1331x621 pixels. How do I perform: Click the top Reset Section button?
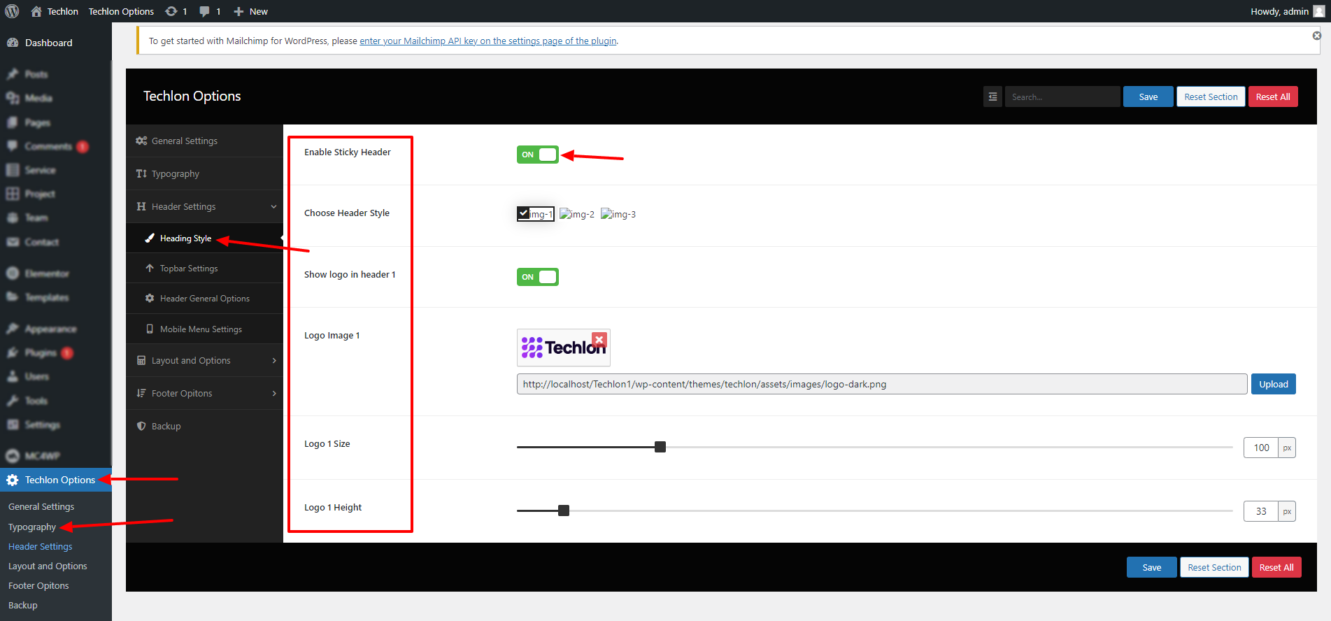[1211, 97]
